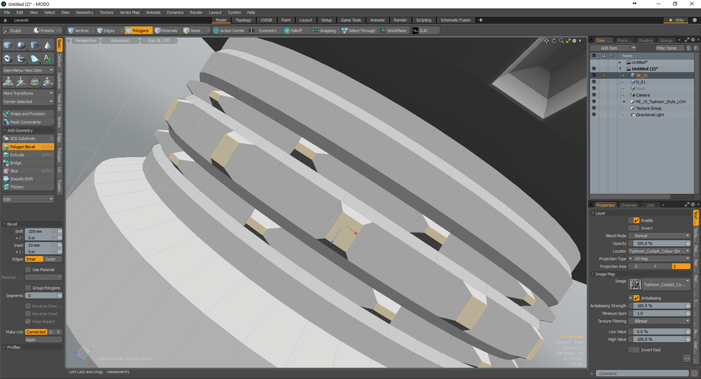Screen dimensions: 701x379
Task: Disable the Enable checkbox for the layer
Action: (x=636, y=220)
